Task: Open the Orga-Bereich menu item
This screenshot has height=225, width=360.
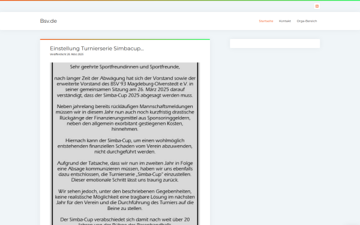Action: click(307, 21)
